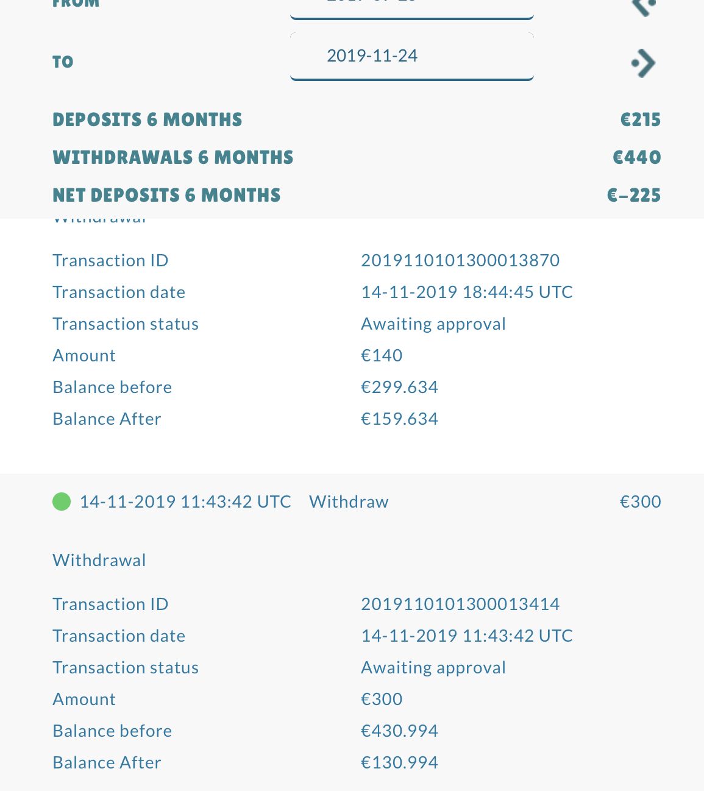Open the partially visible FROM date field
The image size is (704, 791).
coord(412,9)
